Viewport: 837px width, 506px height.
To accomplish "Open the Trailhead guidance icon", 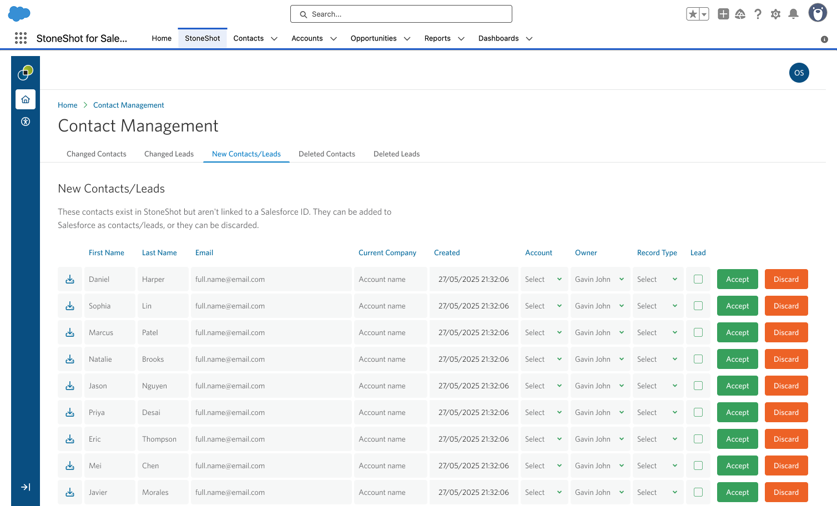I will (740, 14).
